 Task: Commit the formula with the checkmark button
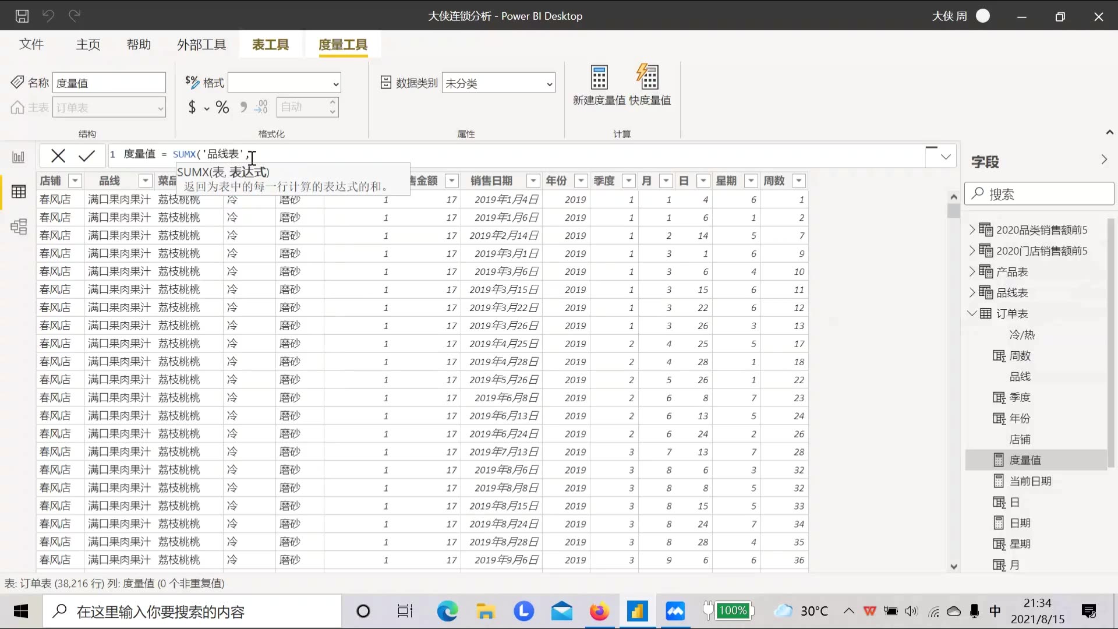pos(86,156)
